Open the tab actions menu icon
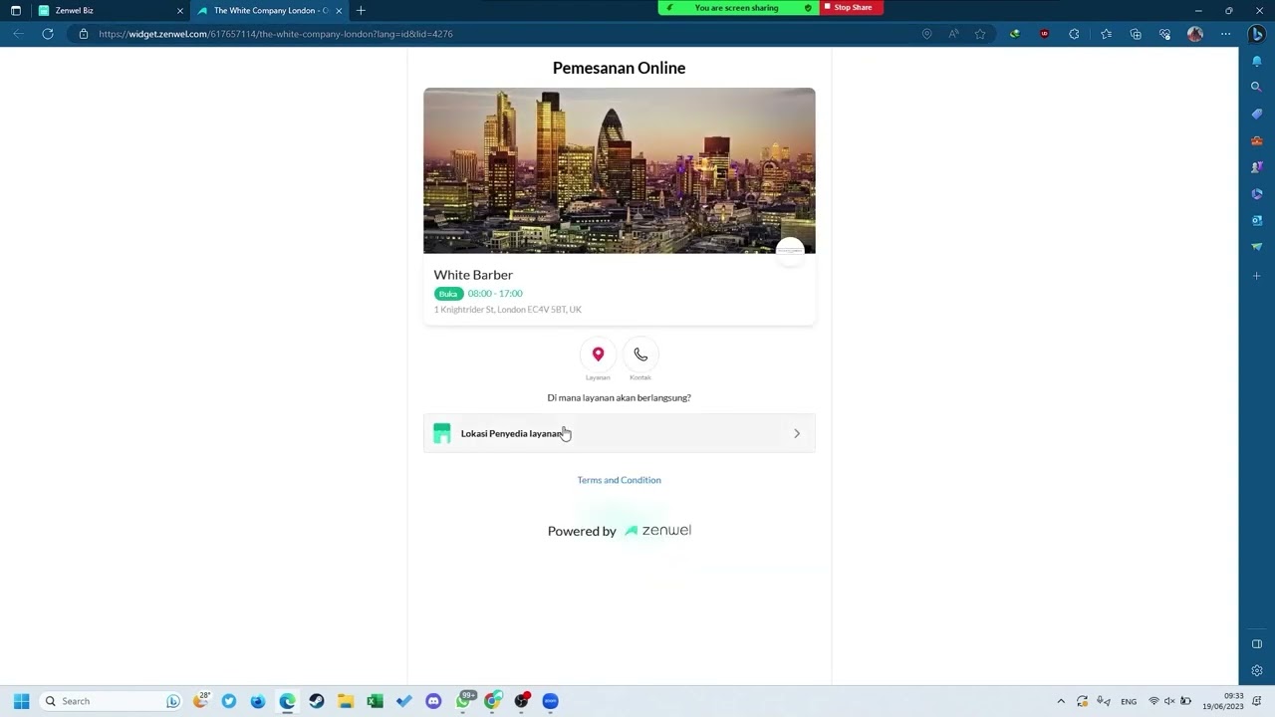The image size is (1275, 717). (x=15, y=10)
